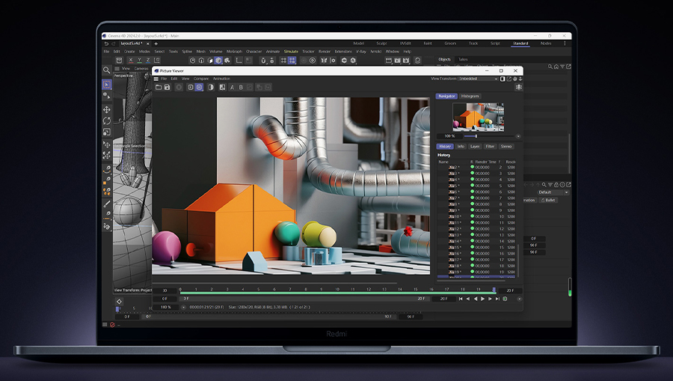Image resolution: width=673 pixels, height=381 pixels.
Task: Click the lock icon in Attributes manager header
Action: pyautogui.click(x=556, y=185)
